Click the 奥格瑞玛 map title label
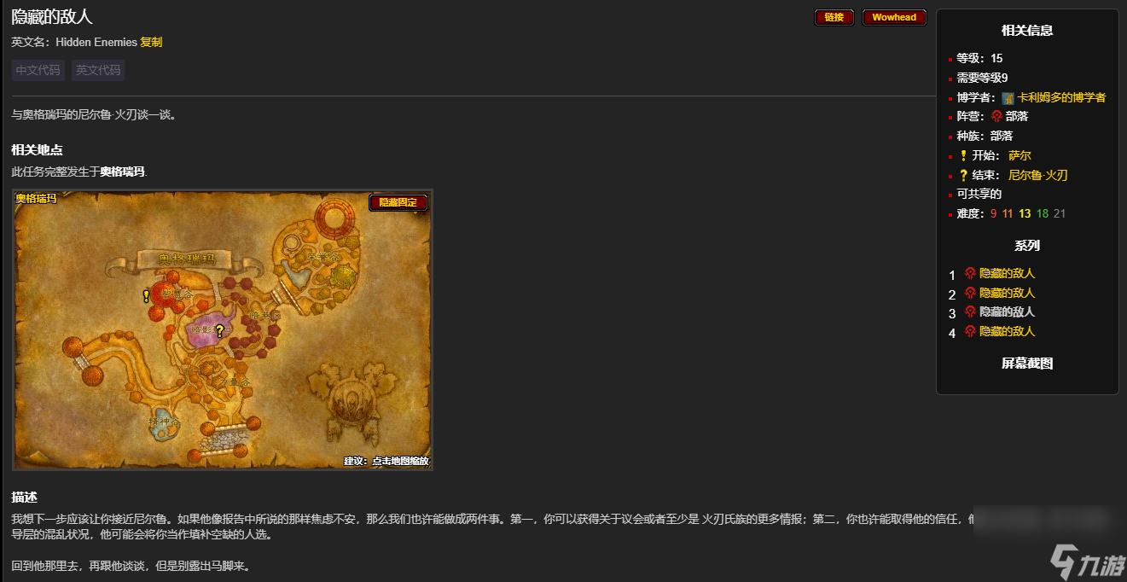The image size is (1127, 582). (x=36, y=198)
